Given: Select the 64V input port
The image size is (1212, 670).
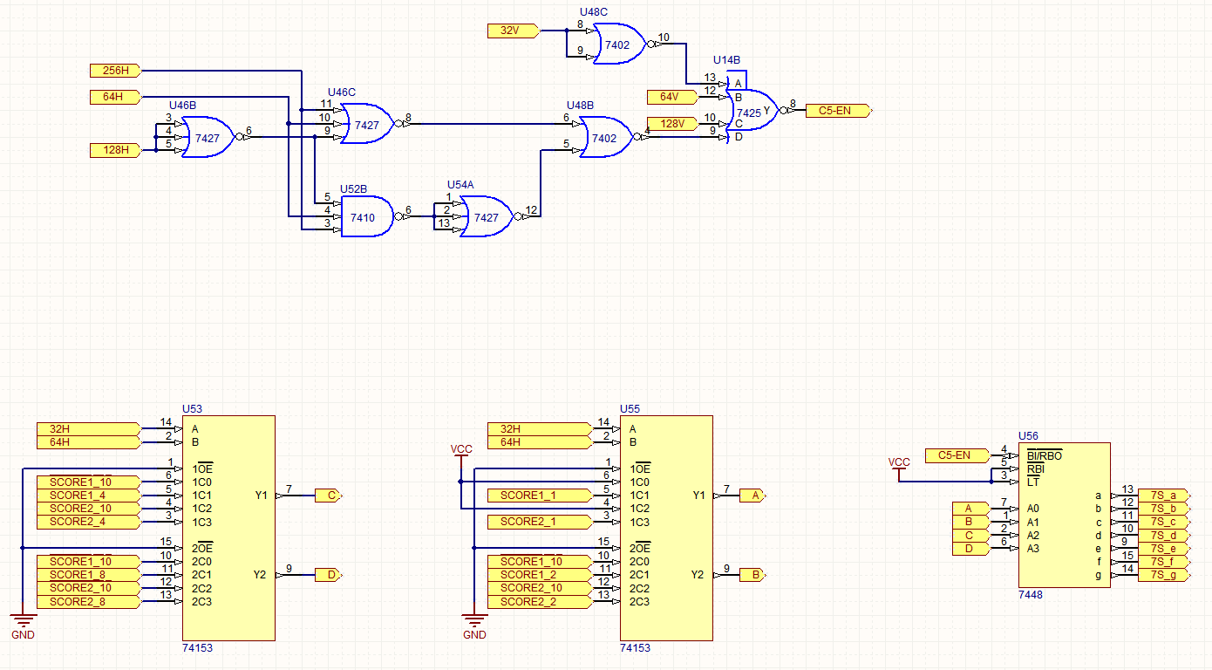Looking at the screenshot, I should [673, 97].
